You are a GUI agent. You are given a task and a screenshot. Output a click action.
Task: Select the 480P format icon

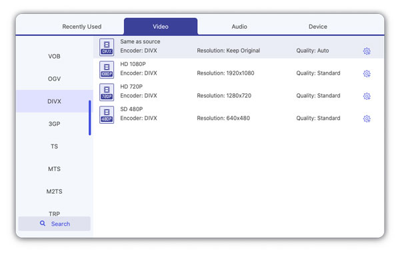[x=107, y=115]
